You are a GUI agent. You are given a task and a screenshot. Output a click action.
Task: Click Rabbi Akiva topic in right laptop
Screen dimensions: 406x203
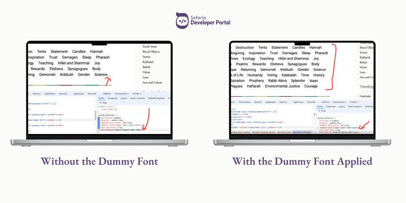pyautogui.click(x=277, y=81)
